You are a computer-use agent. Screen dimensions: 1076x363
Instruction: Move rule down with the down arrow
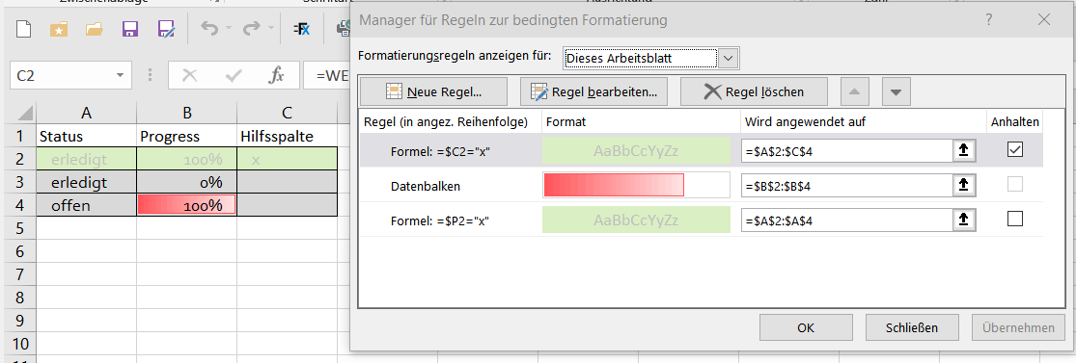click(897, 91)
